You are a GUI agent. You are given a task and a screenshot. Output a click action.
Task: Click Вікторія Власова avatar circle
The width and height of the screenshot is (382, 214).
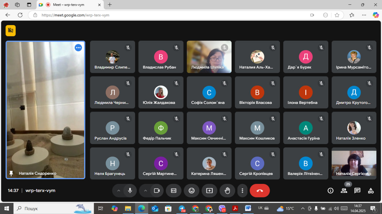pos(257,93)
